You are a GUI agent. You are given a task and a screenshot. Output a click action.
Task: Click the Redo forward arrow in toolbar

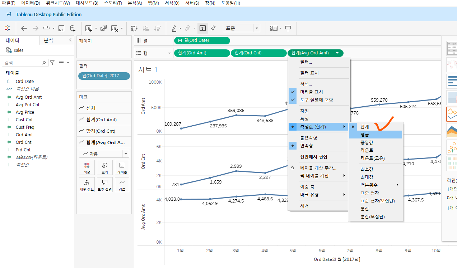coord(35,28)
